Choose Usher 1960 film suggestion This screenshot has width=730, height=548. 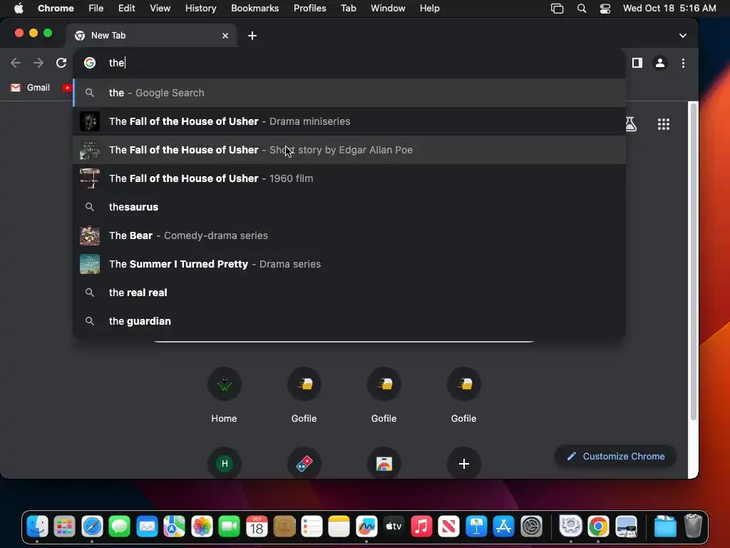click(x=349, y=178)
